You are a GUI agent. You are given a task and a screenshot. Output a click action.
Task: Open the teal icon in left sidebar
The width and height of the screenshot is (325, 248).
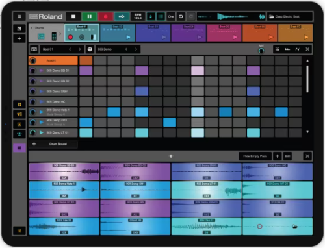pos(19,134)
